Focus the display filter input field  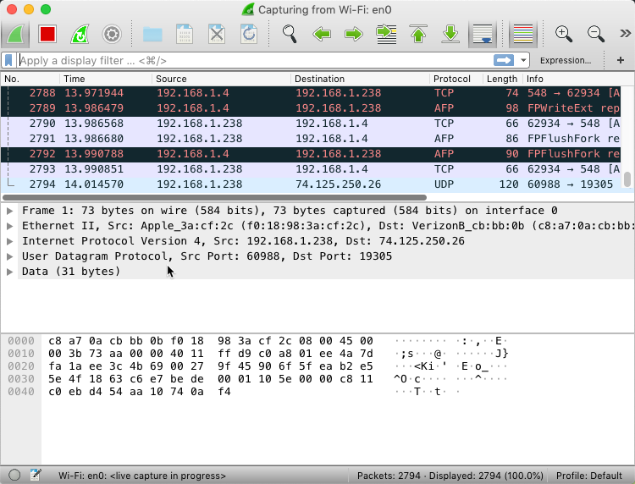(255, 60)
